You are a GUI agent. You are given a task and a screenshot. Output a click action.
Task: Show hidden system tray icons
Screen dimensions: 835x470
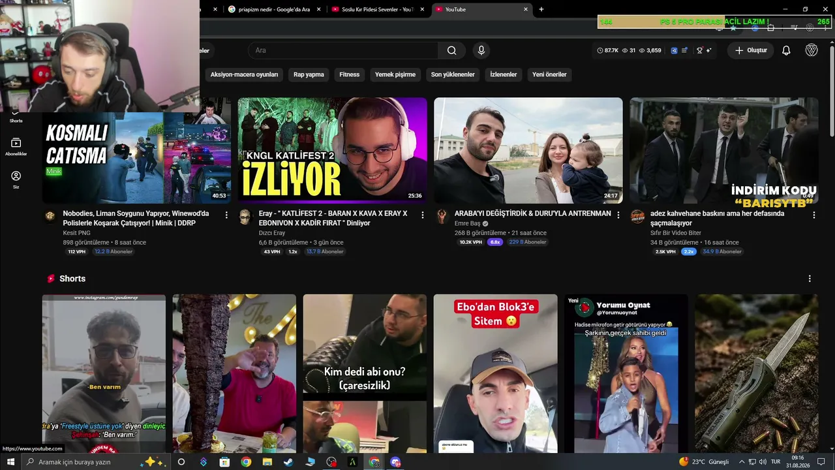click(742, 462)
